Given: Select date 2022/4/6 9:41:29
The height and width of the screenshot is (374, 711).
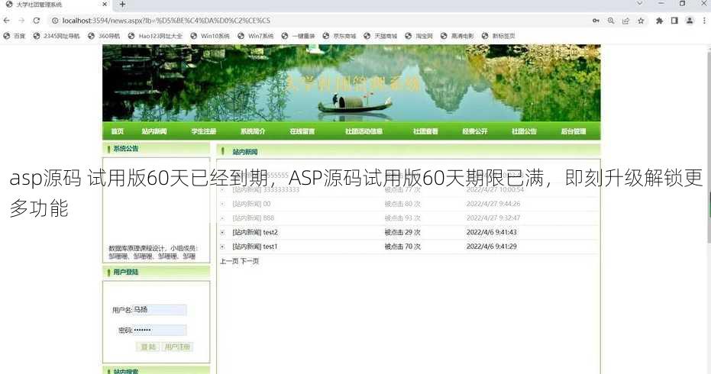Looking at the screenshot, I should [x=492, y=247].
